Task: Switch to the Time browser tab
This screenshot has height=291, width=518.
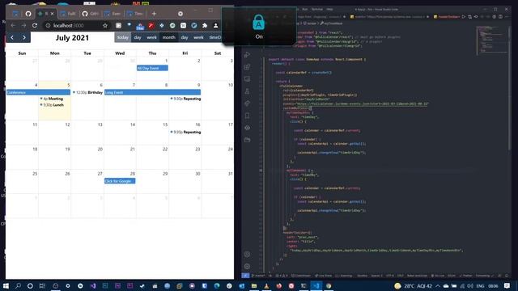Action: pos(135,14)
